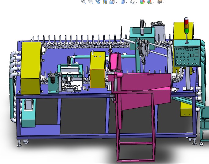Click the View Orientation cube icon

coord(112,2)
